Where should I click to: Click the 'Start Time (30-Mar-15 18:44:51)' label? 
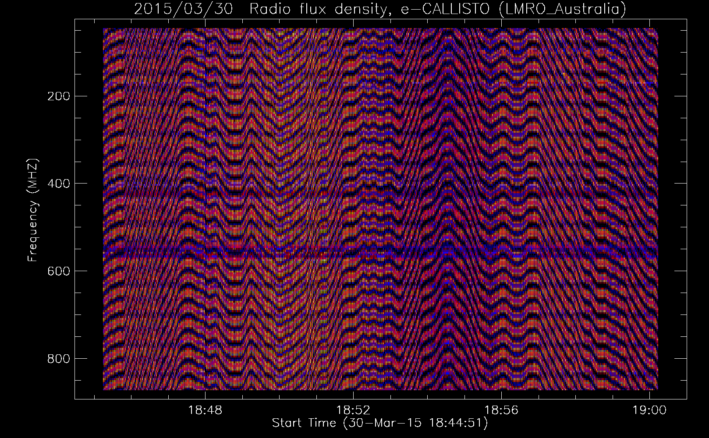coord(380,423)
